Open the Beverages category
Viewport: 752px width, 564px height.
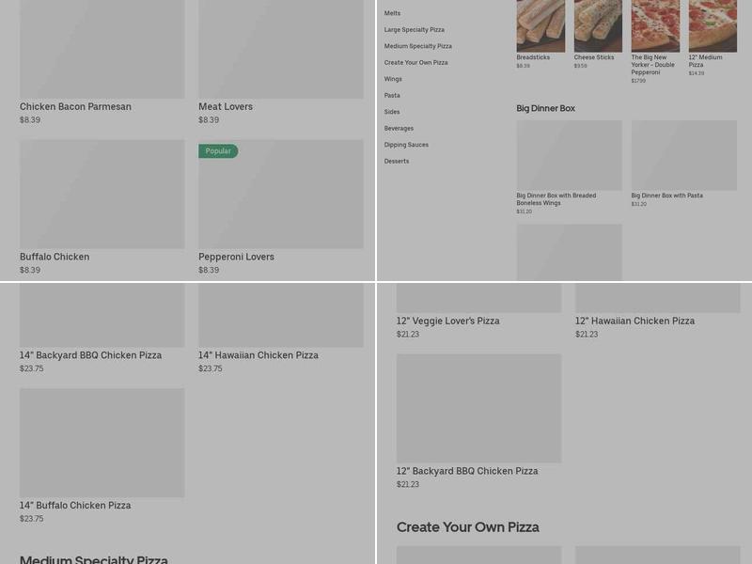click(x=399, y=129)
